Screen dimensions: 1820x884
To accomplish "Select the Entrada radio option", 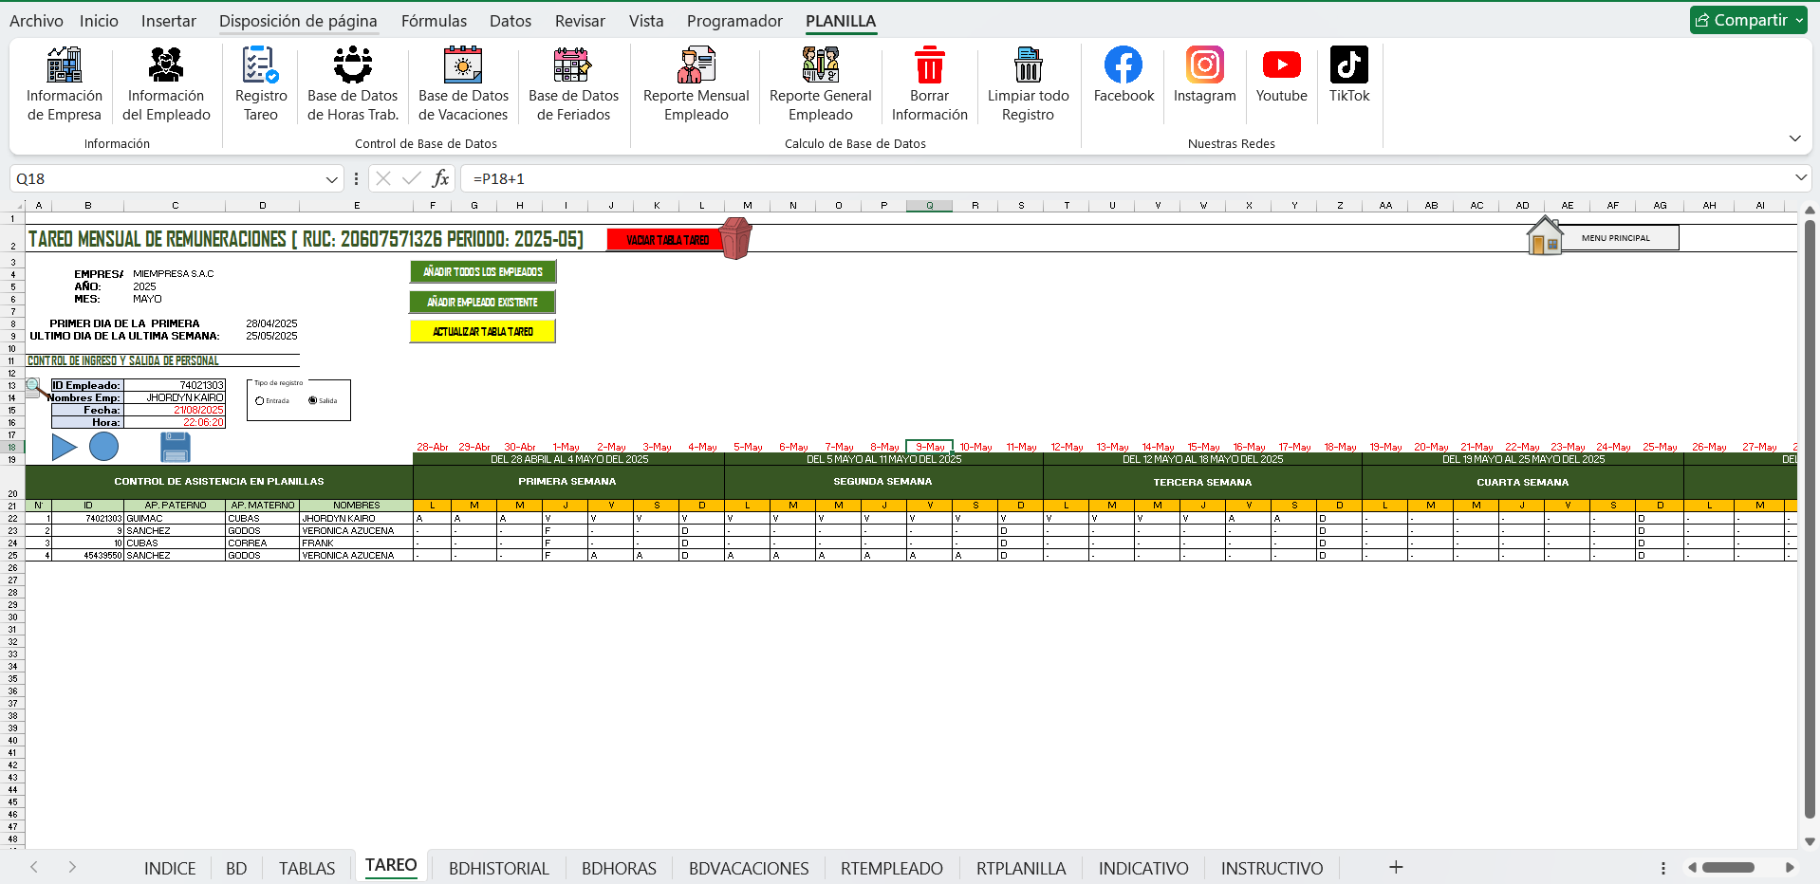I will (260, 401).
